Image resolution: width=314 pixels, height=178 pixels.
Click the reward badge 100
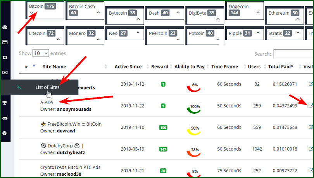[x=163, y=127]
